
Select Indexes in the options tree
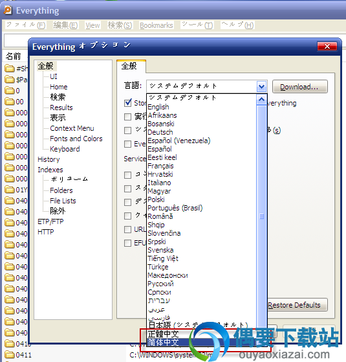tap(50, 170)
